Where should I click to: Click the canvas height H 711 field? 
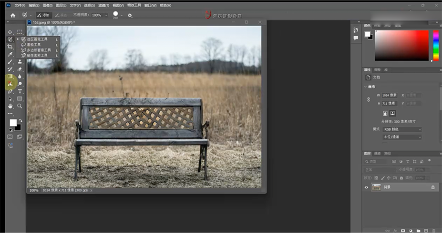tap(389, 104)
